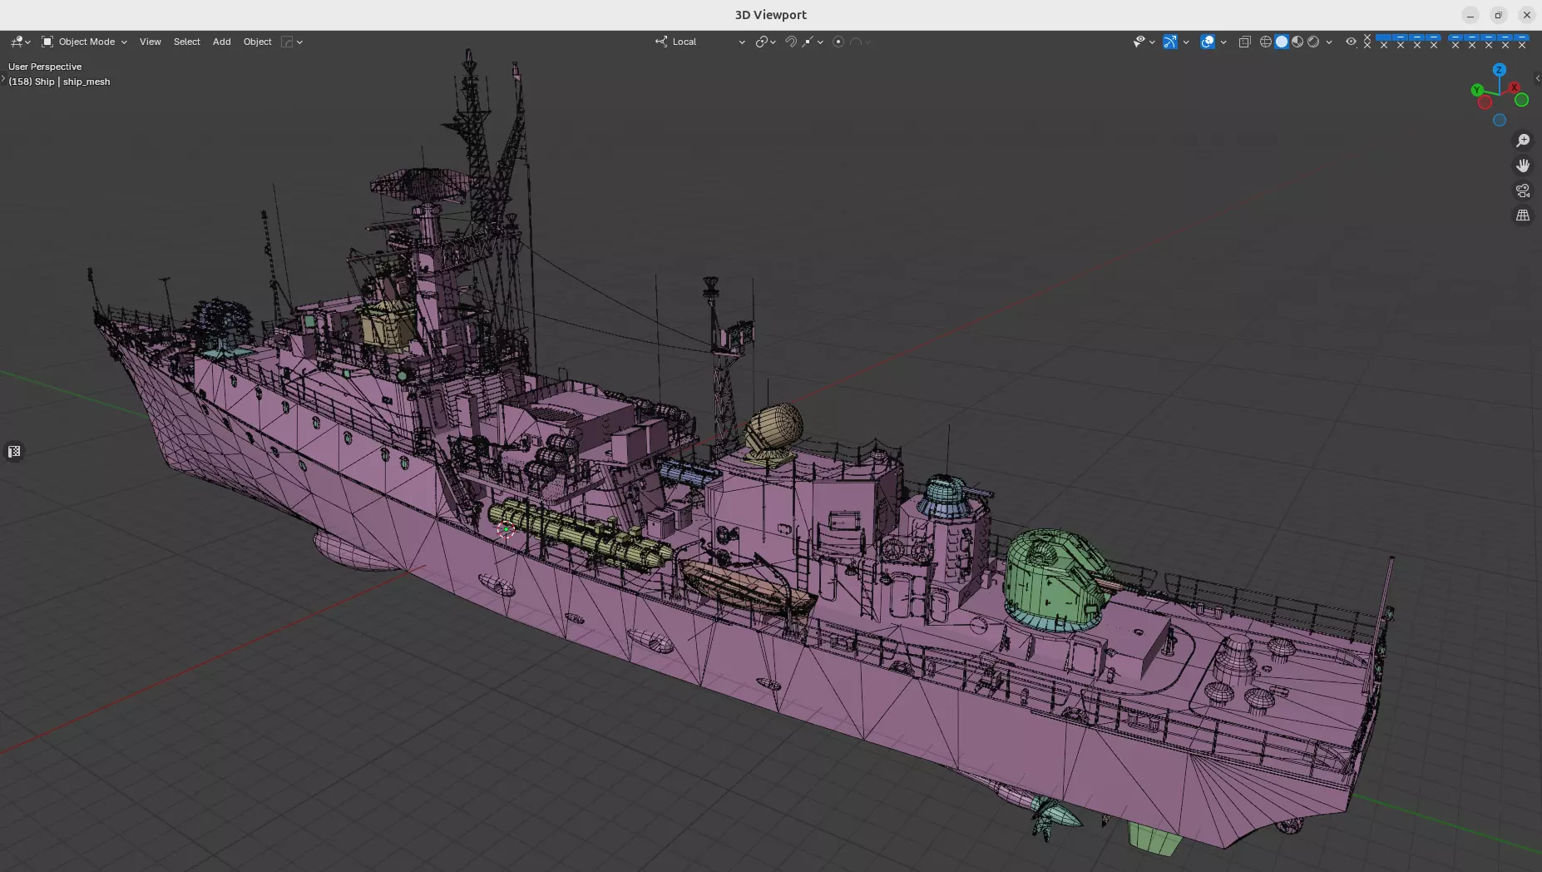Click the '(158) Ship | ship_mesh' label
This screenshot has height=872, width=1542.
(x=59, y=82)
